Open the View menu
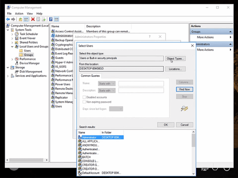 pos(30,14)
